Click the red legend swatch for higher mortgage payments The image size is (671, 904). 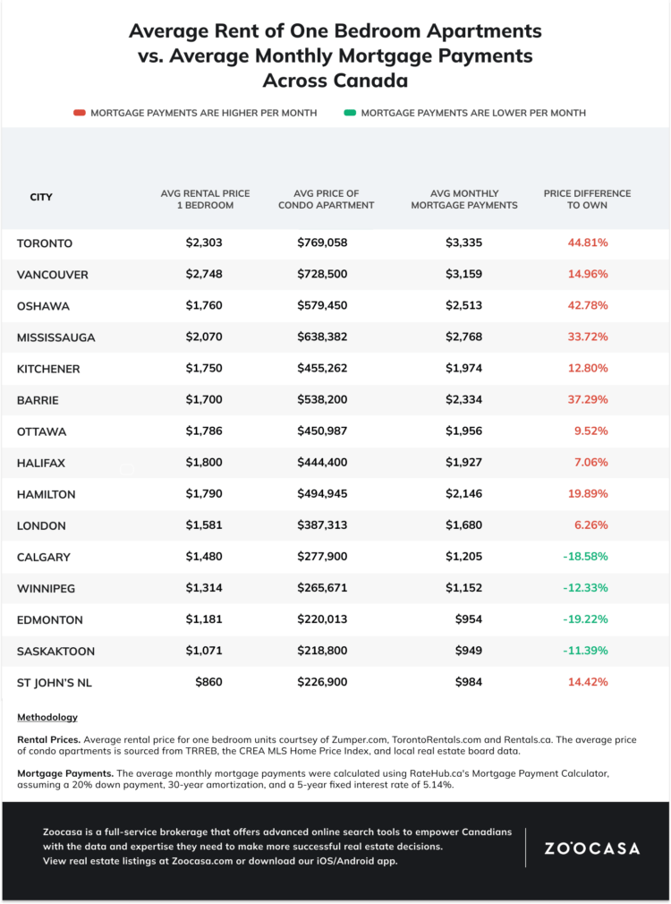pyautogui.click(x=80, y=113)
